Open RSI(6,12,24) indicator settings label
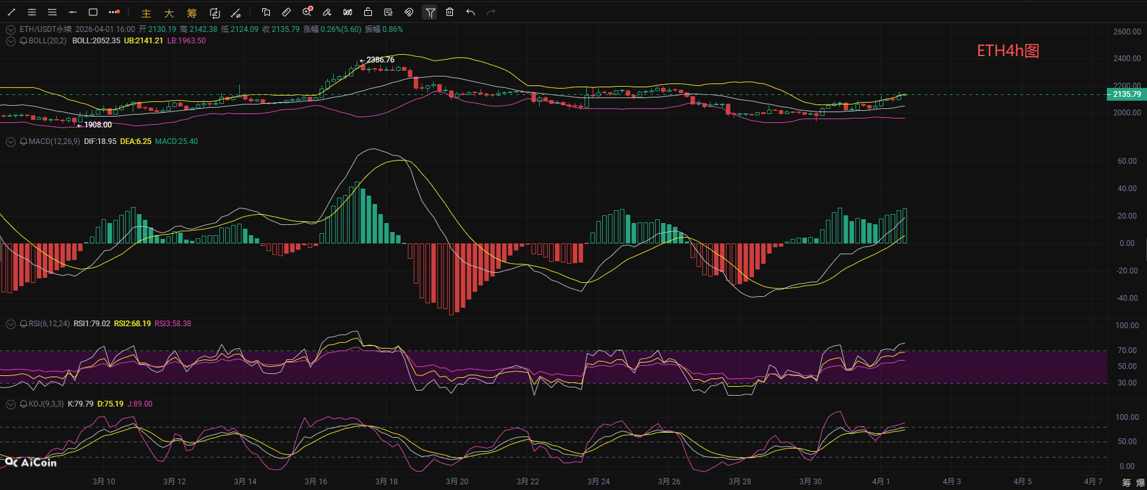 tap(48, 324)
